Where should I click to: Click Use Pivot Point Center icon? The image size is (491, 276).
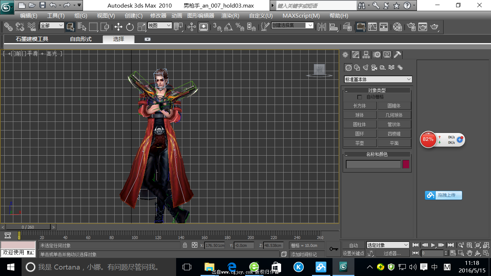coord(178,27)
